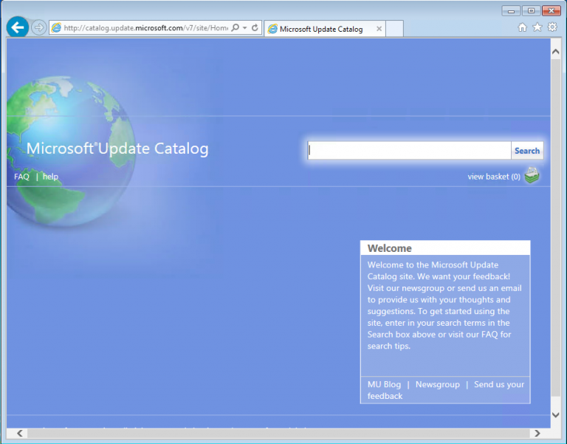Click into the catalog search text box
Screen dimensions: 567x444
(409, 151)
